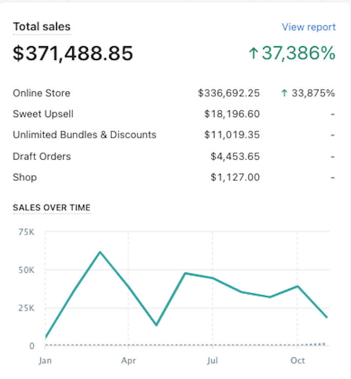The image size is (351, 379).
Task: Select the $371,488.85 total amount
Action: click(x=73, y=53)
